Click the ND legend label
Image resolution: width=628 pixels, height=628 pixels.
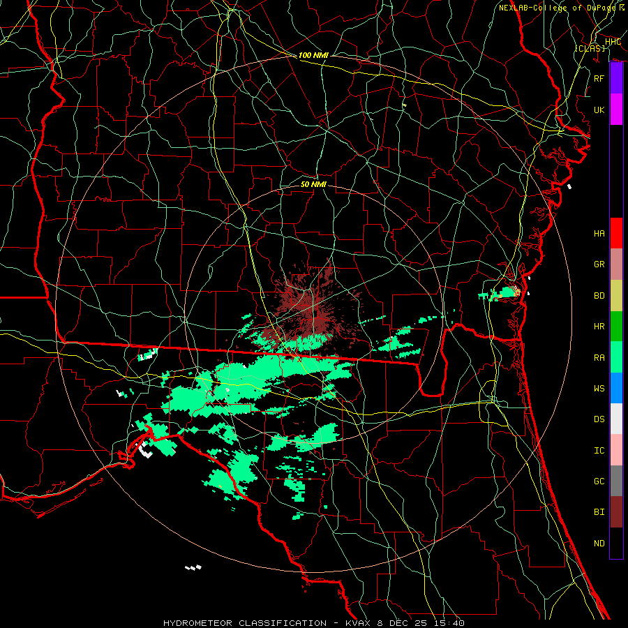[599, 544]
